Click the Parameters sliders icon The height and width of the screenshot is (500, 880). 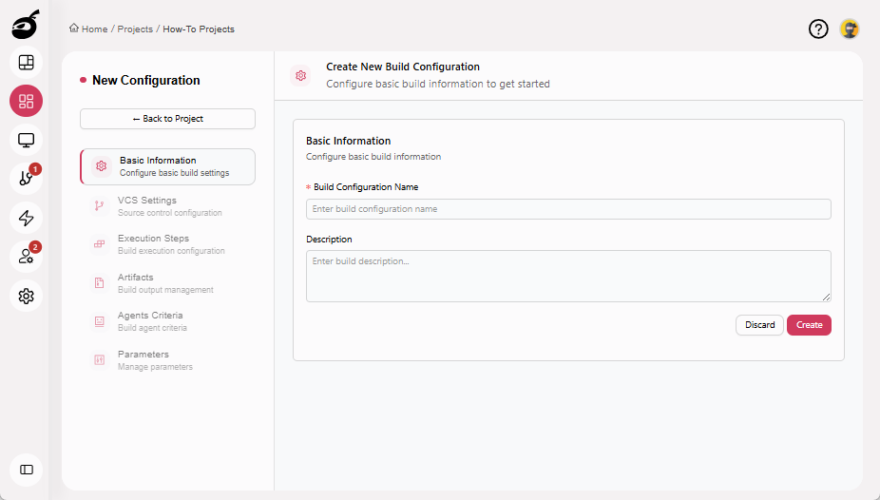pos(100,359)
